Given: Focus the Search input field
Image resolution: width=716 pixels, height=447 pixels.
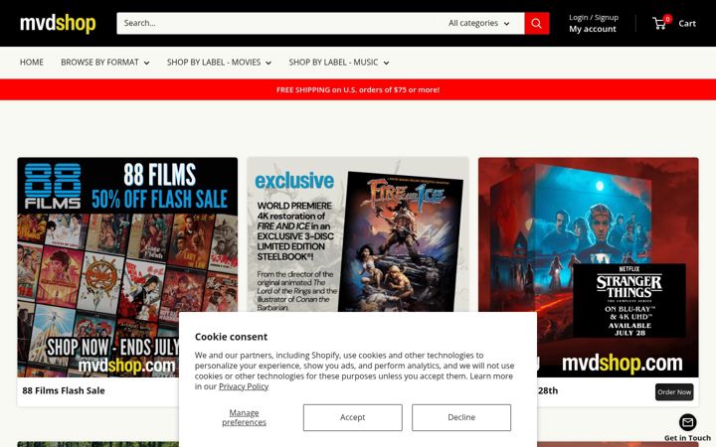Looking at the screenshot, I should tap(278, 23).
